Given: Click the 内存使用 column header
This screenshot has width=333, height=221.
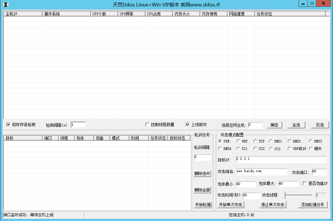Looking at the screenshot, I should (214, 14).
